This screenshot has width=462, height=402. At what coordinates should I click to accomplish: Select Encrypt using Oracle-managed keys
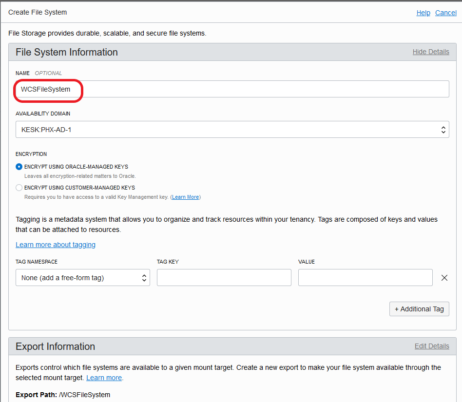pyautogui.click(x=19, y=167)
